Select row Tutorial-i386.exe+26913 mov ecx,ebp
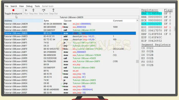 [x=70, y=65]
